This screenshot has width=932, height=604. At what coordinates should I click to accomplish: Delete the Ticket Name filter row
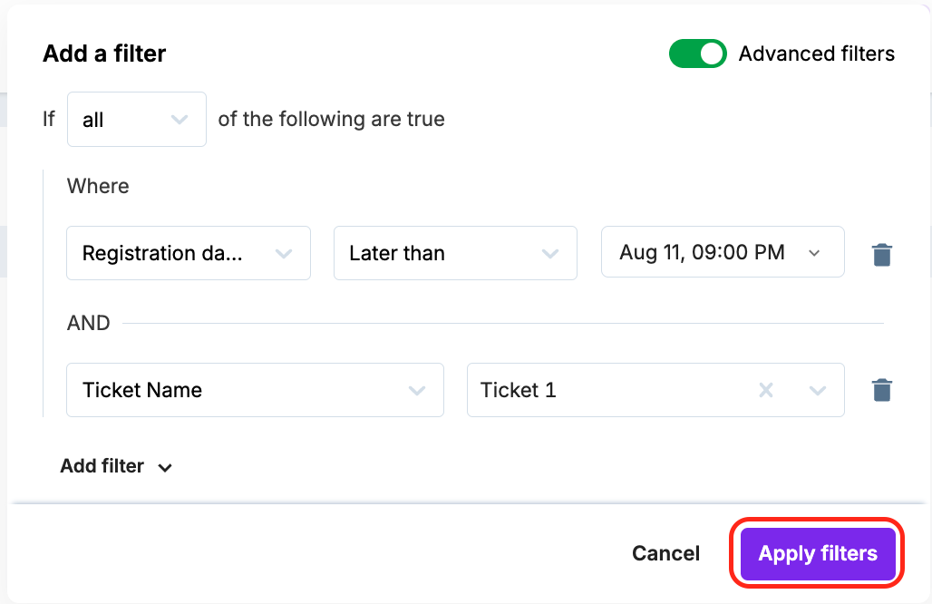[881, 391]
